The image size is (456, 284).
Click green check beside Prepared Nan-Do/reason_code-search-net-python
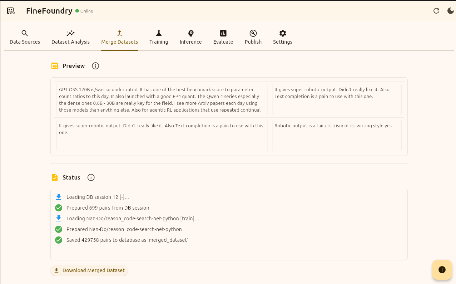59,229
